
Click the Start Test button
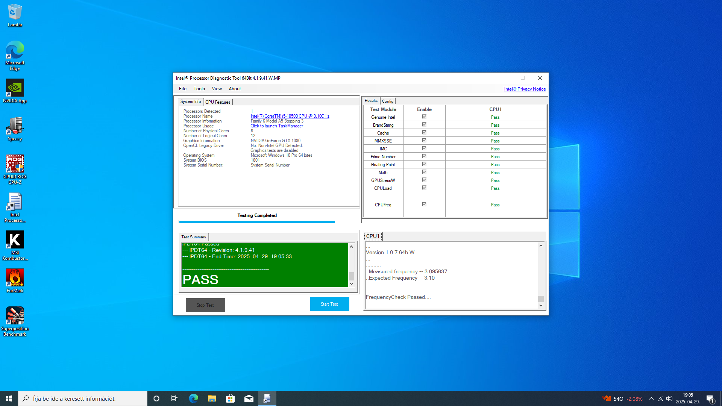coord(330,304)
